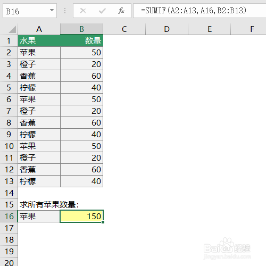
Task: Click cell A12 containing 香蕉
Action: pyautogui.click(x=39, y=170)
